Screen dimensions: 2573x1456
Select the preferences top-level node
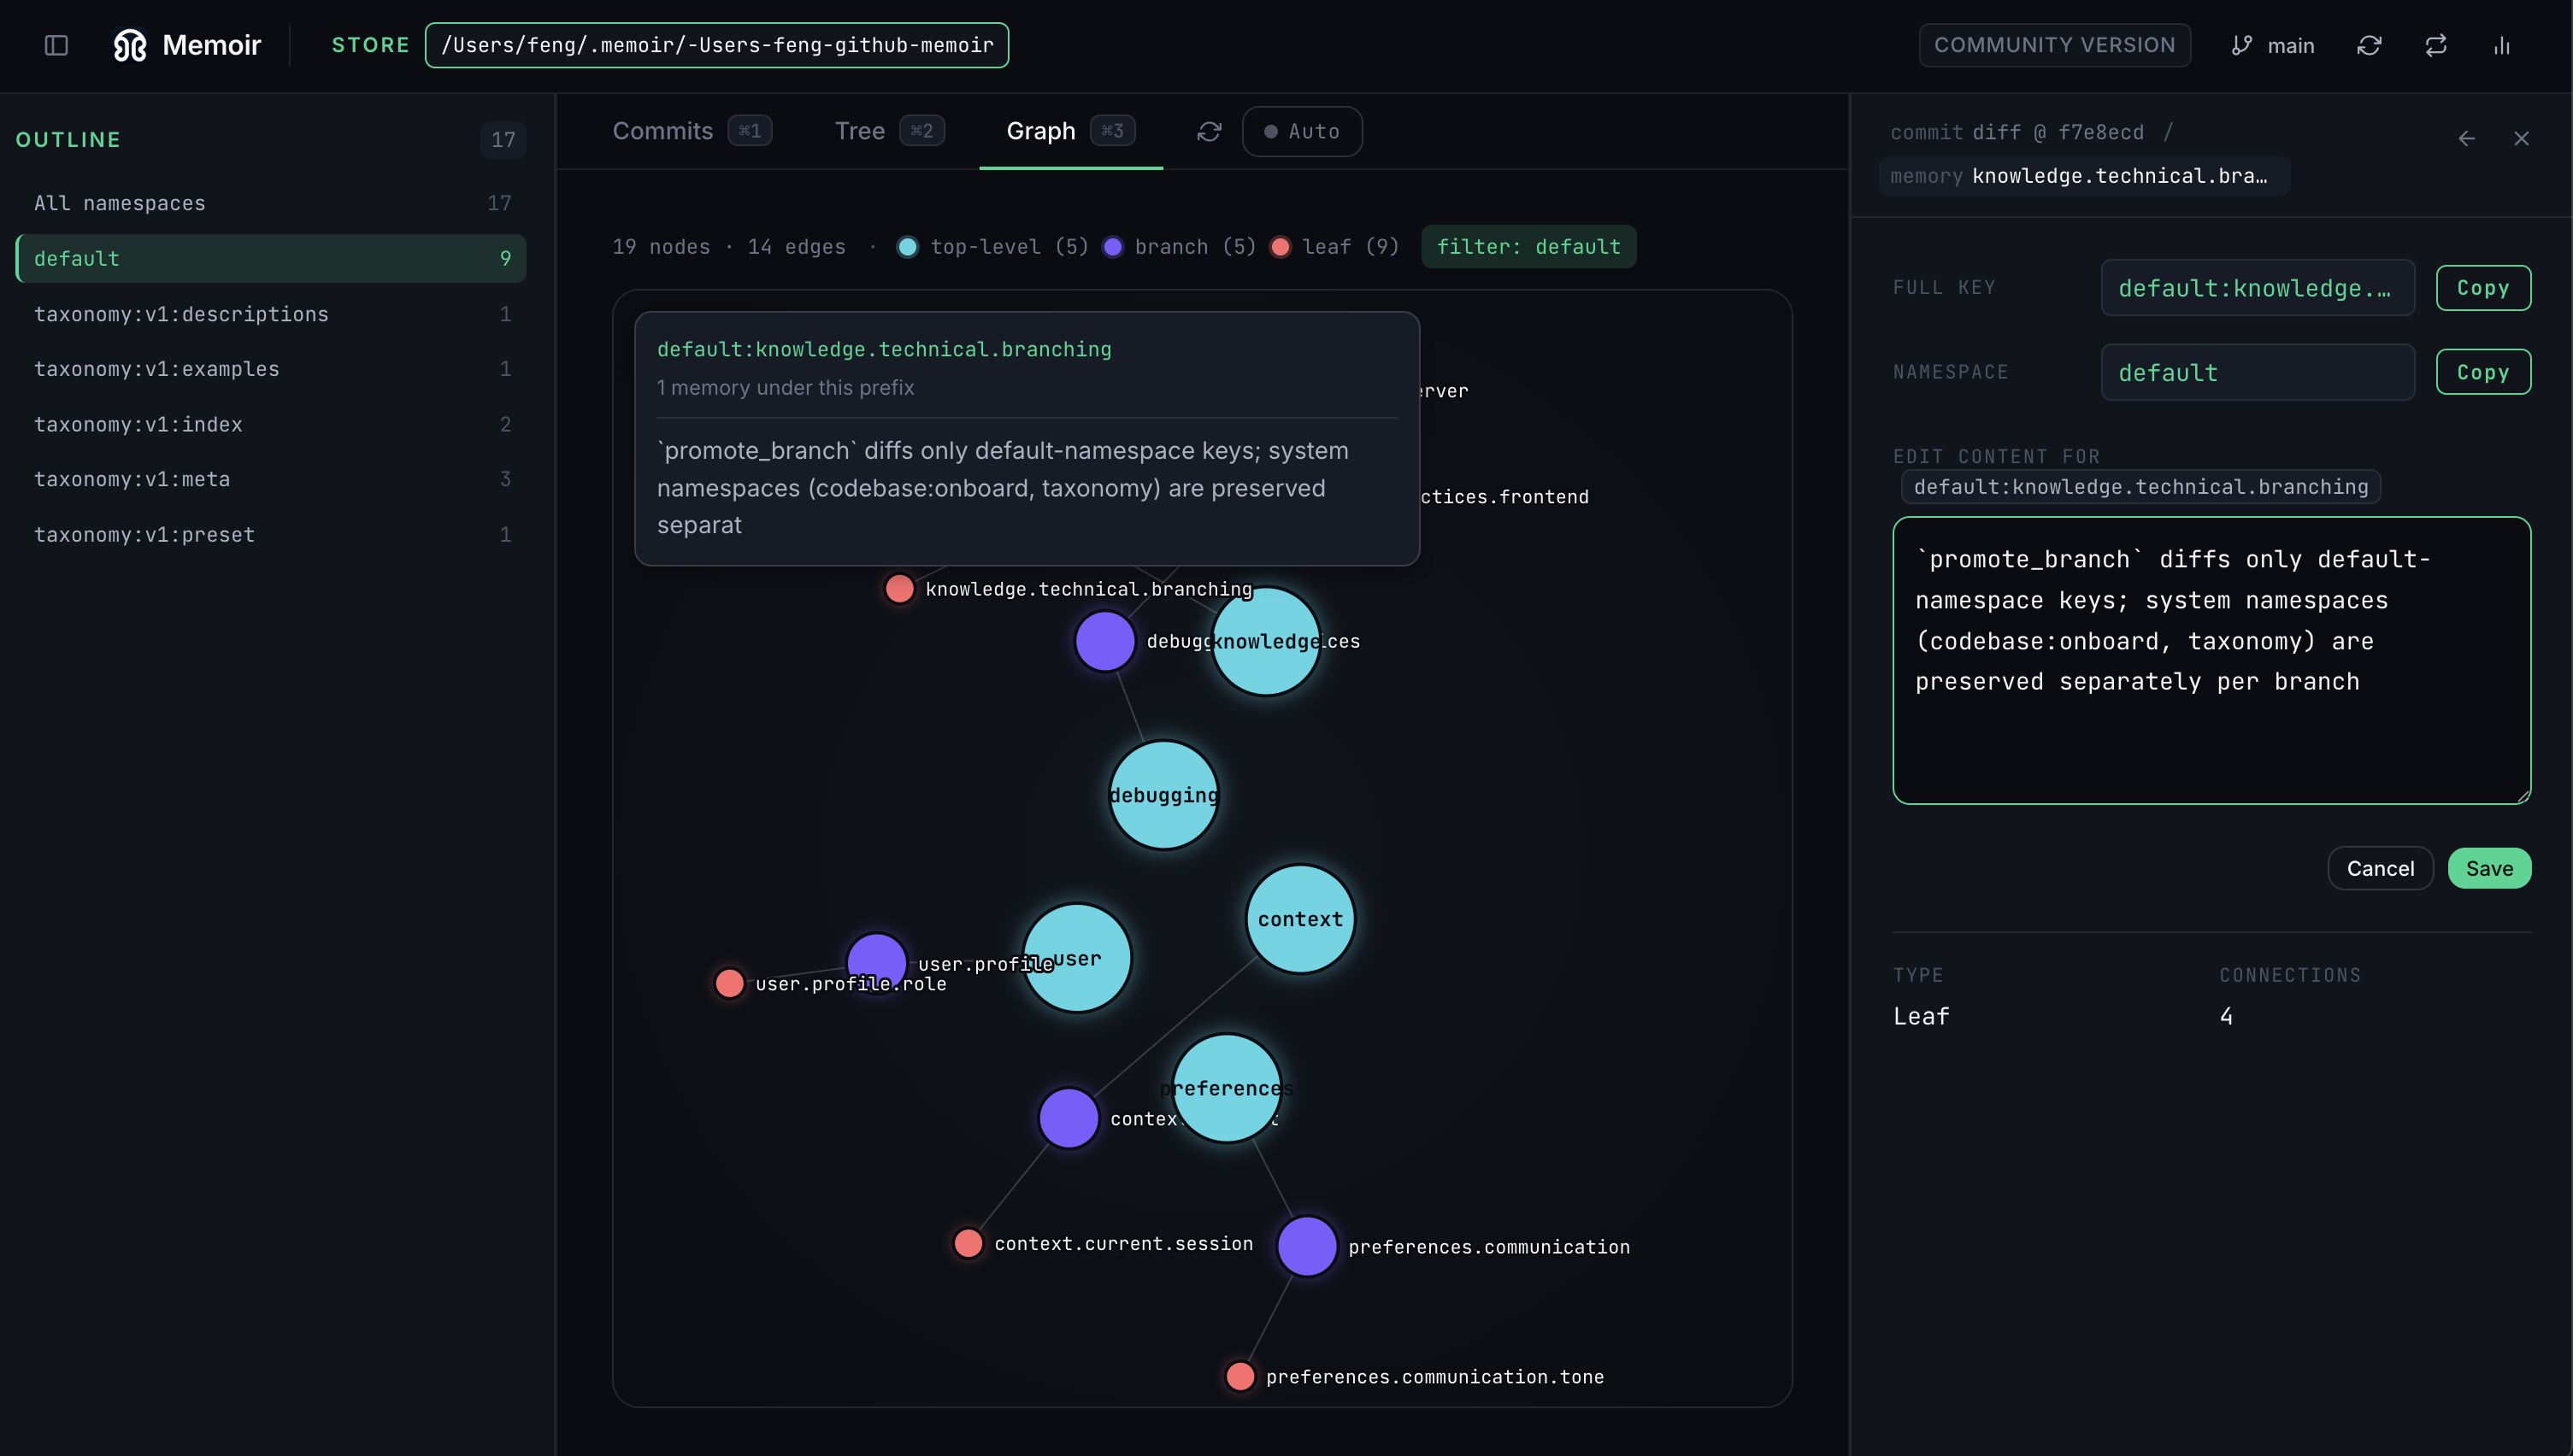[x=1227, y=1088]
